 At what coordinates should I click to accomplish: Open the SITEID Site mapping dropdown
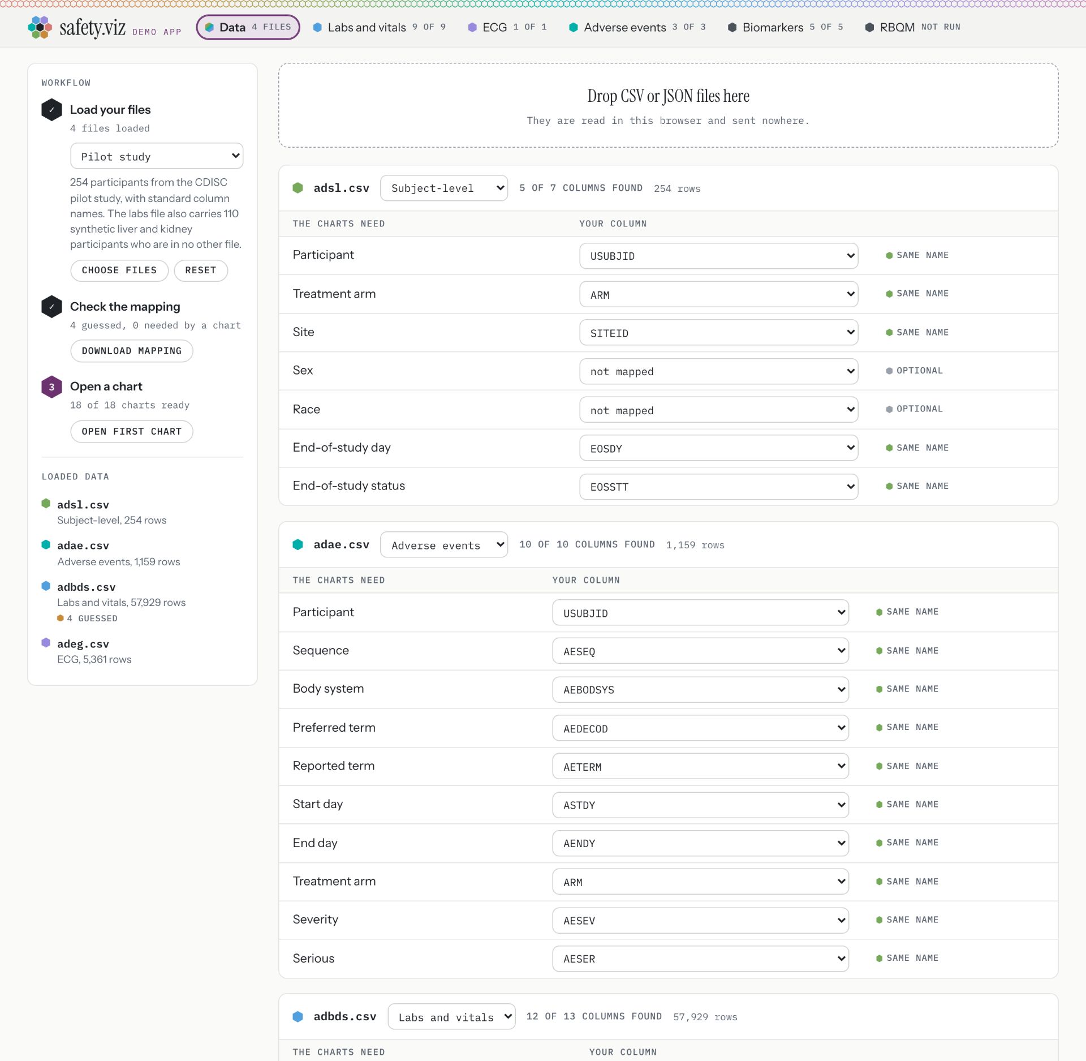click(718, 333)
